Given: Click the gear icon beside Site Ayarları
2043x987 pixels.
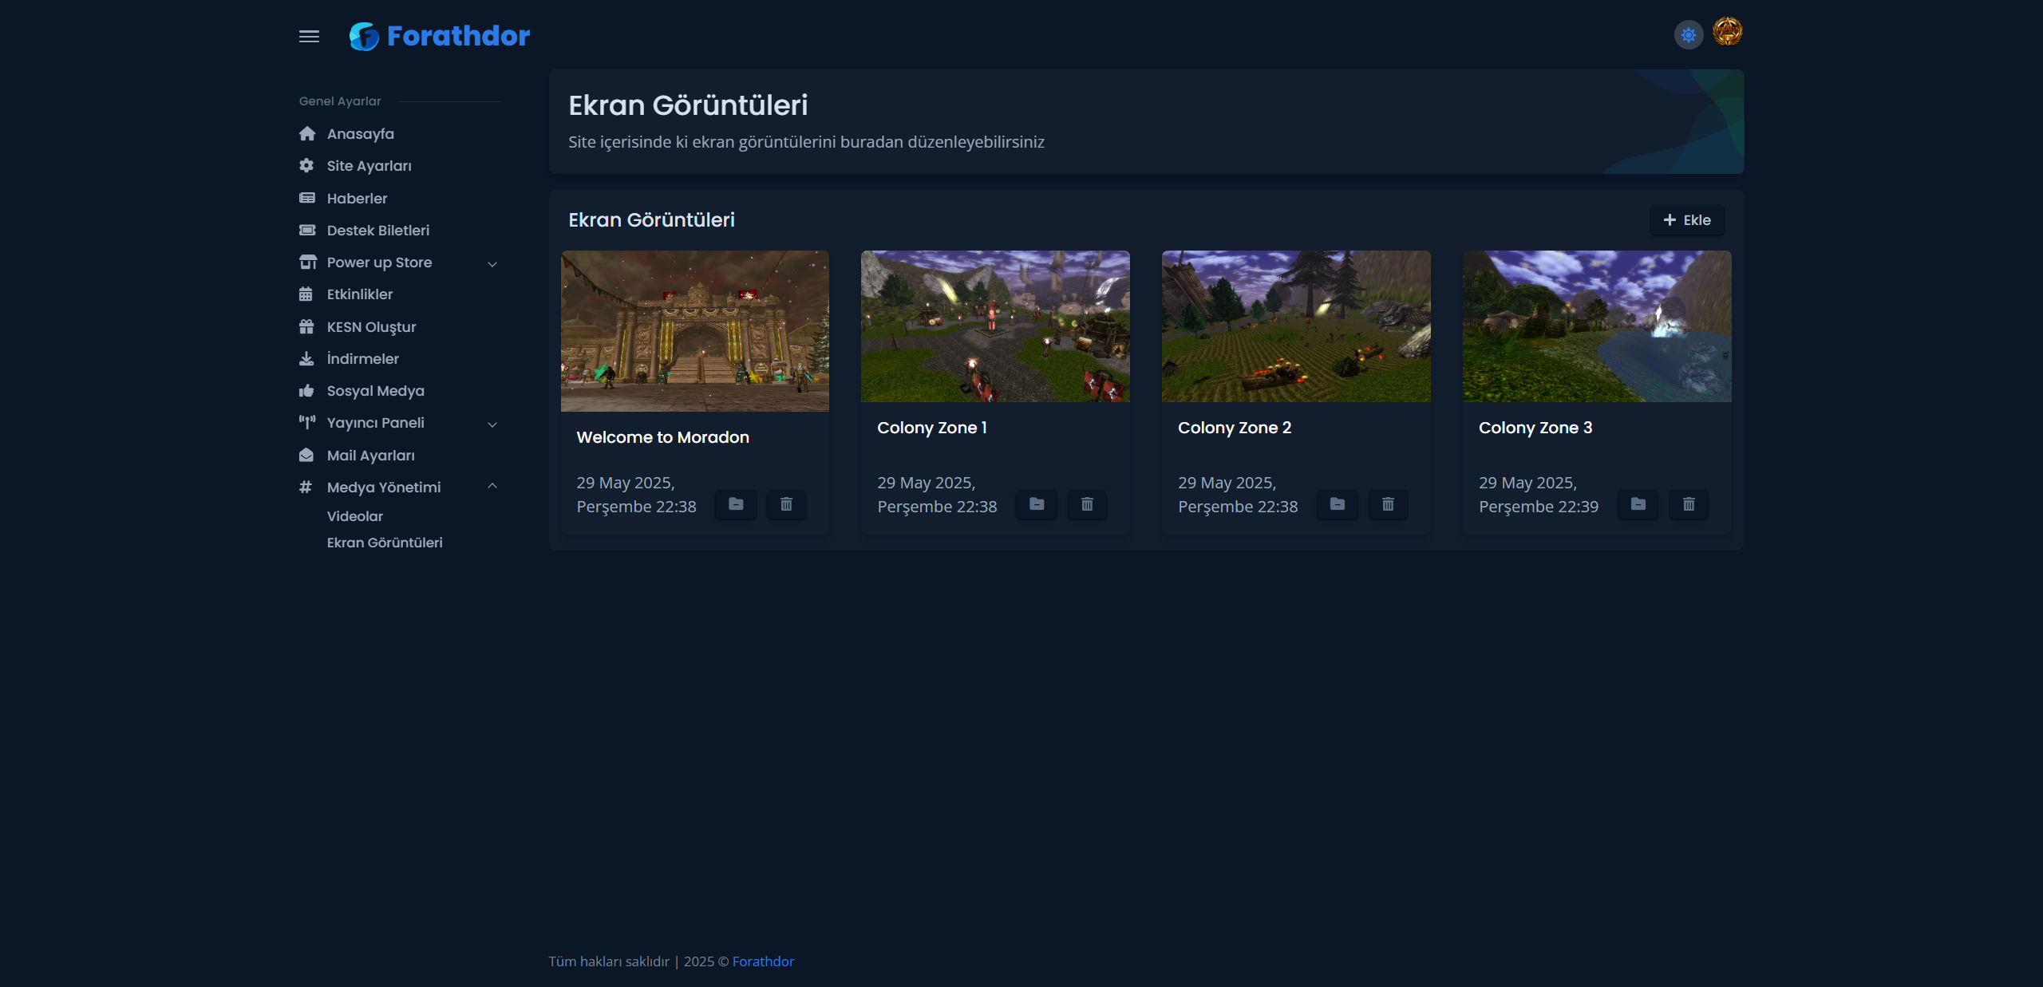Looking at the screenshot, I should tap(306, 166).
